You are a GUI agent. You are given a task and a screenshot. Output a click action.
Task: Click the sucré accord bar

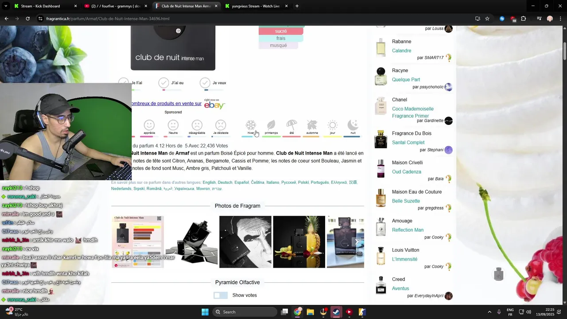coord(281,31)
